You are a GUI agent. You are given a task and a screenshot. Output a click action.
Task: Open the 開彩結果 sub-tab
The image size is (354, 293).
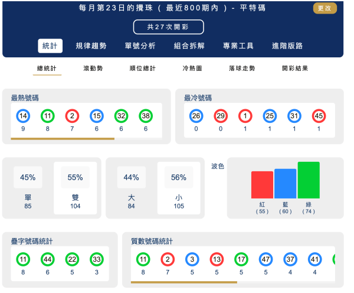point(295,69)
